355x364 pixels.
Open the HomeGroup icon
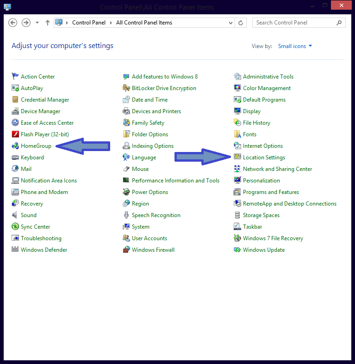(x=15, y=146)
